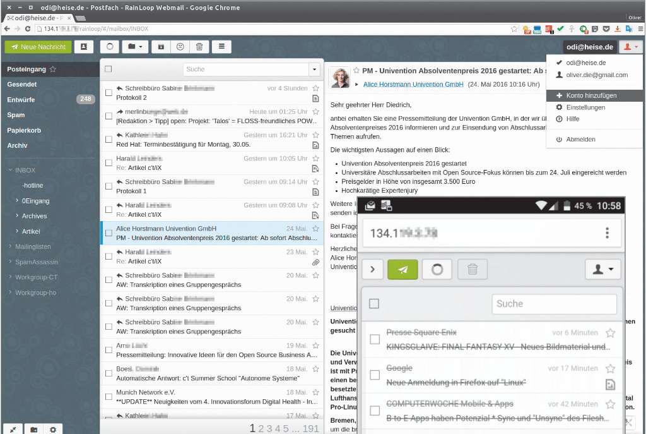Open the account user dropdown at top right
646x434 pixels.
click(x=630, y=47)
